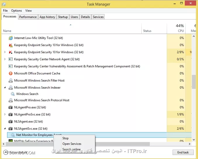Expand Kaspersky Security Center Network Agent
This screenshot has height=159, width=198.
(5, 59)
